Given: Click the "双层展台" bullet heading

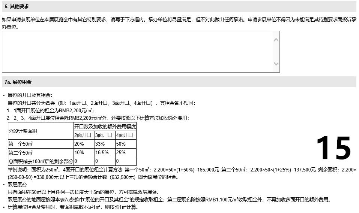Looking at the screenshot, I should tap(17, 185).
